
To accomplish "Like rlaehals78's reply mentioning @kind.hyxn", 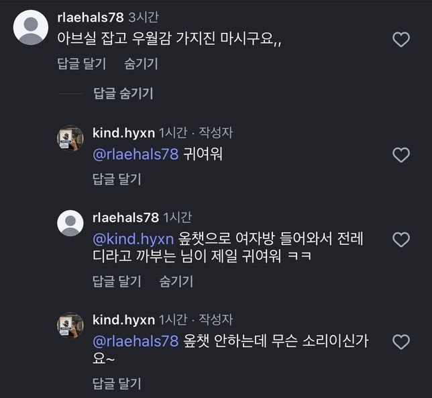I will pyautogui.click(x=400, y=240).
